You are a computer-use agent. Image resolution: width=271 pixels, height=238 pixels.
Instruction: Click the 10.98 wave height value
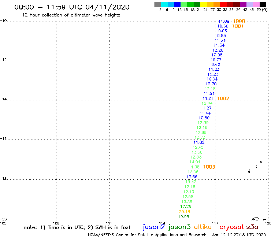click(x=217, y=55)
